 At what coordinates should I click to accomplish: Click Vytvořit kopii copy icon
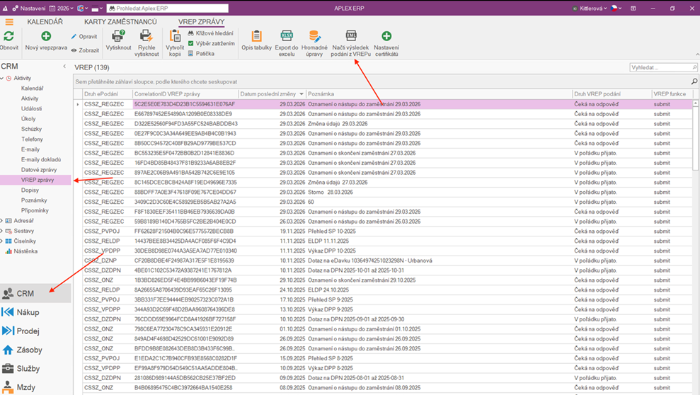click(175, 36)
